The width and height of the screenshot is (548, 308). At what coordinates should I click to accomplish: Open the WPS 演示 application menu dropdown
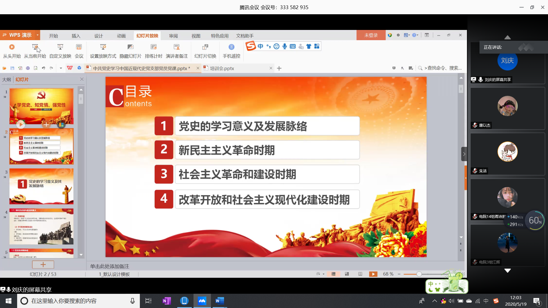37,35
